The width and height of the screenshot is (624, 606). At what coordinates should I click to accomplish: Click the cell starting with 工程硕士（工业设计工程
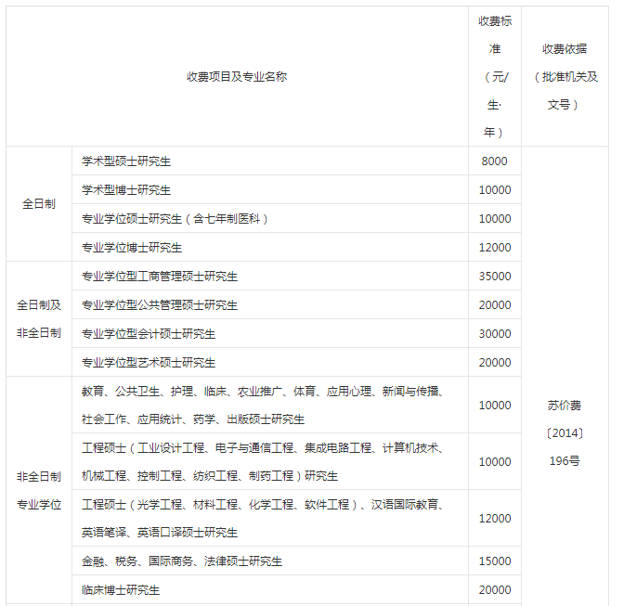coord(270,461)
